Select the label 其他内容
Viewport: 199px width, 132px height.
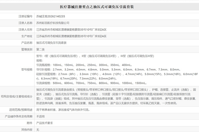(27, 130)
